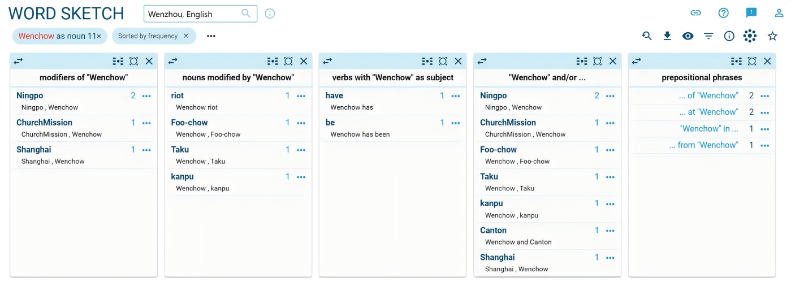Click the Canton collocate link
Screen dimensions: 791x300
[493, 231]
